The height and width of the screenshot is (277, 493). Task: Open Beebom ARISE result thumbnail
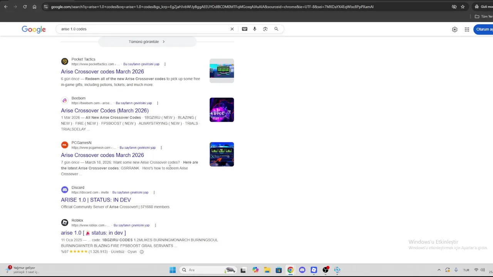coord(222,110)
